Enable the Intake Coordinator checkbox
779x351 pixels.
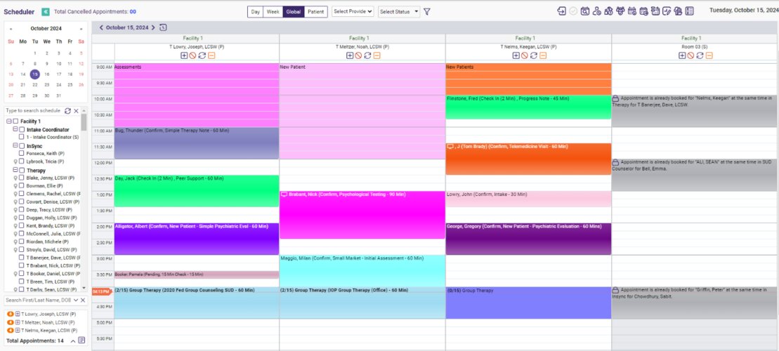point(22,130)
